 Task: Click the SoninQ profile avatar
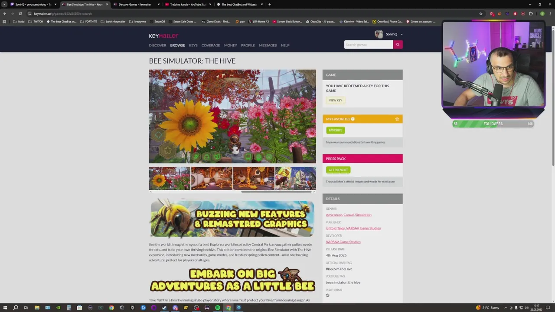[x=379, y=34]
